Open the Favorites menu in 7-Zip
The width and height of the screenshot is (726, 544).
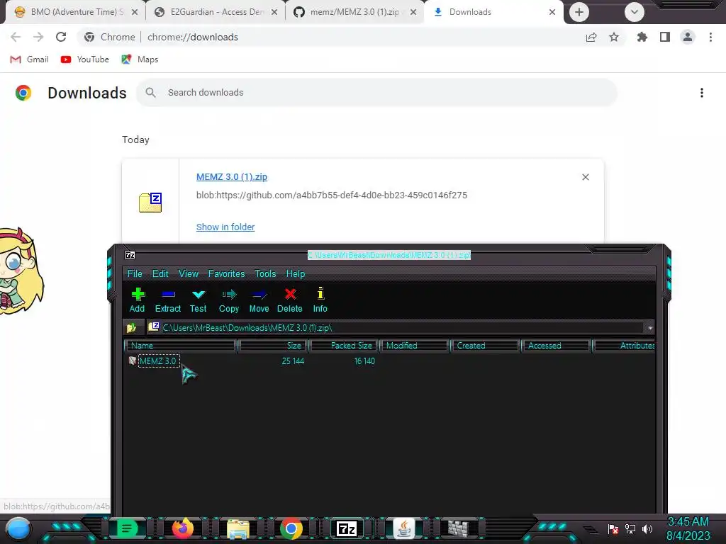226,274
